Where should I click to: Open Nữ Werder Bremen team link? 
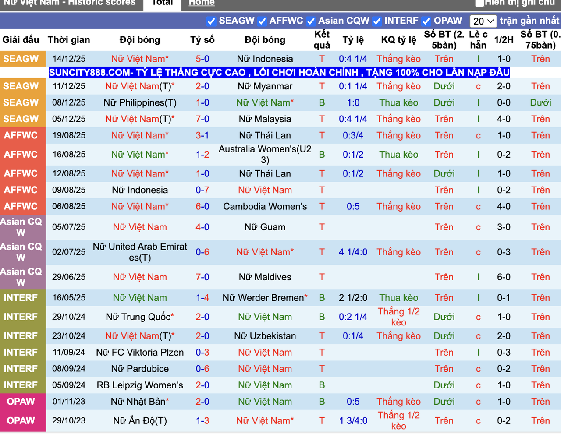263,298
